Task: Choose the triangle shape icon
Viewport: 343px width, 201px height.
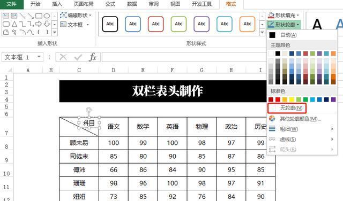Action: click(14, 24)
